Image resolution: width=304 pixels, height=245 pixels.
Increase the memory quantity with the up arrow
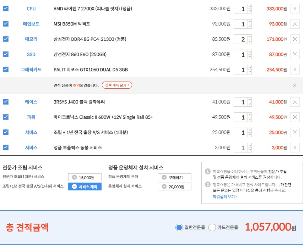250,37
